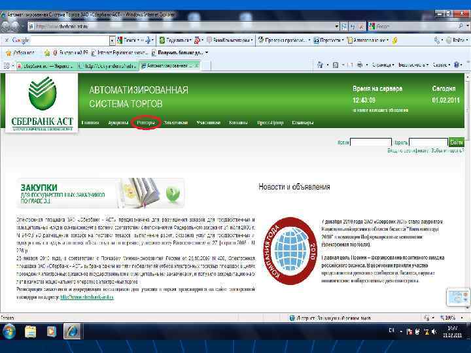This screenshot has width=471, height=353.
Task: Open the Internet Explorer favorite link
Action: tap(119, 53)
